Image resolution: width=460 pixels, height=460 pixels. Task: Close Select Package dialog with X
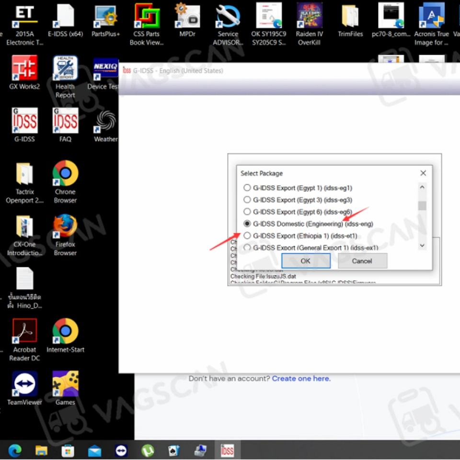click(x=423, y=173)
